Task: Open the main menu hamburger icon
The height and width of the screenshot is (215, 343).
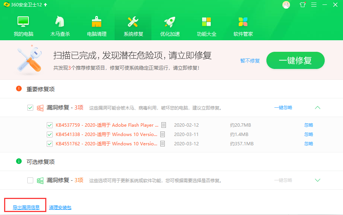Action: tap(314, 4)
